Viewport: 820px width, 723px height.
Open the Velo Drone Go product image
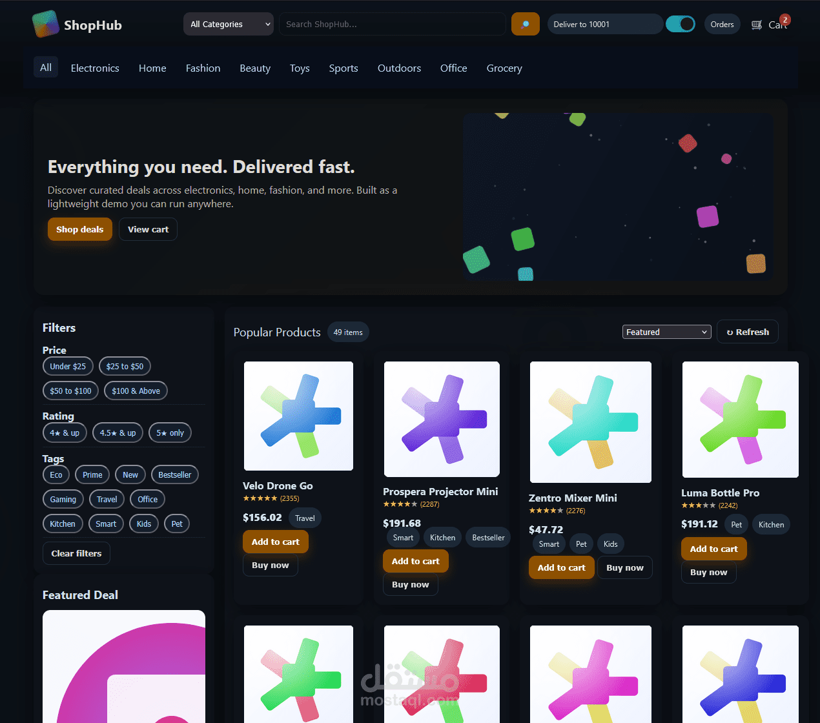298,416
